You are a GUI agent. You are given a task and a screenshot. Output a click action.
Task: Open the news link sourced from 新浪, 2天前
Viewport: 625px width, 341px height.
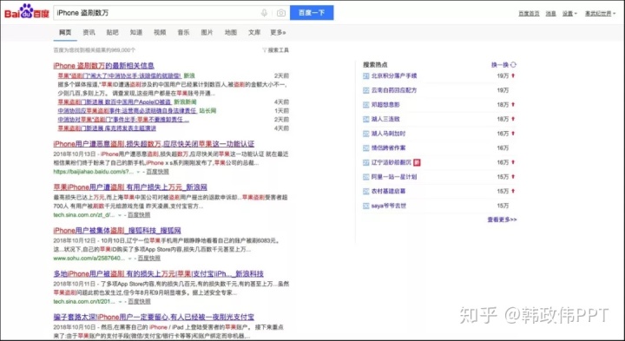[120, 75]
